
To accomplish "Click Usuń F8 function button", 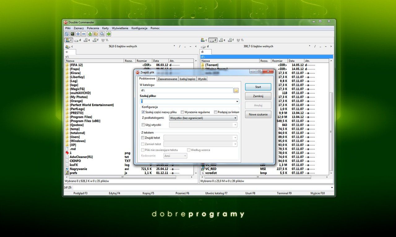I will 250,193.
